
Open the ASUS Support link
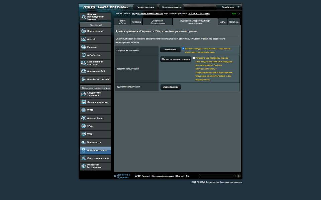click(142, 176)
